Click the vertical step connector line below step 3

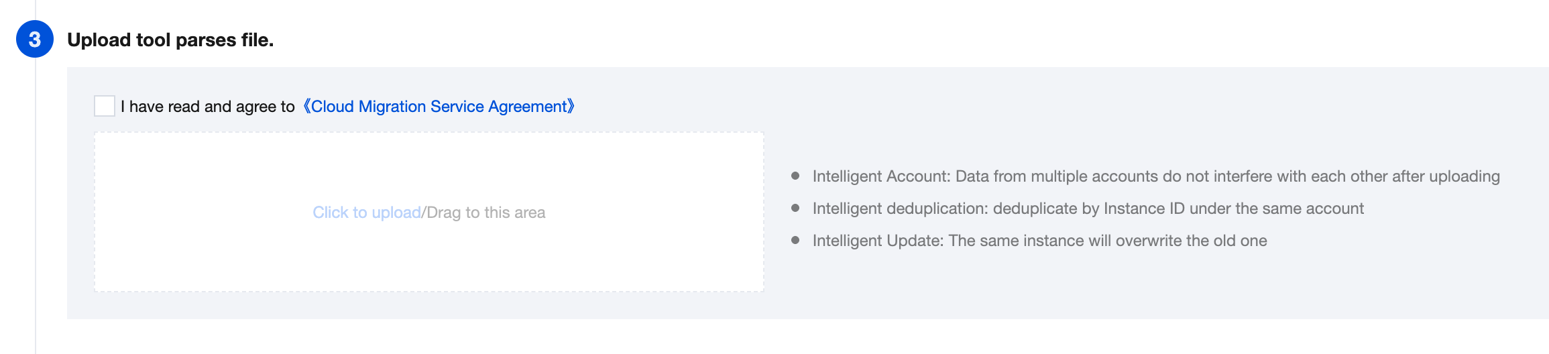coord(36,201)
